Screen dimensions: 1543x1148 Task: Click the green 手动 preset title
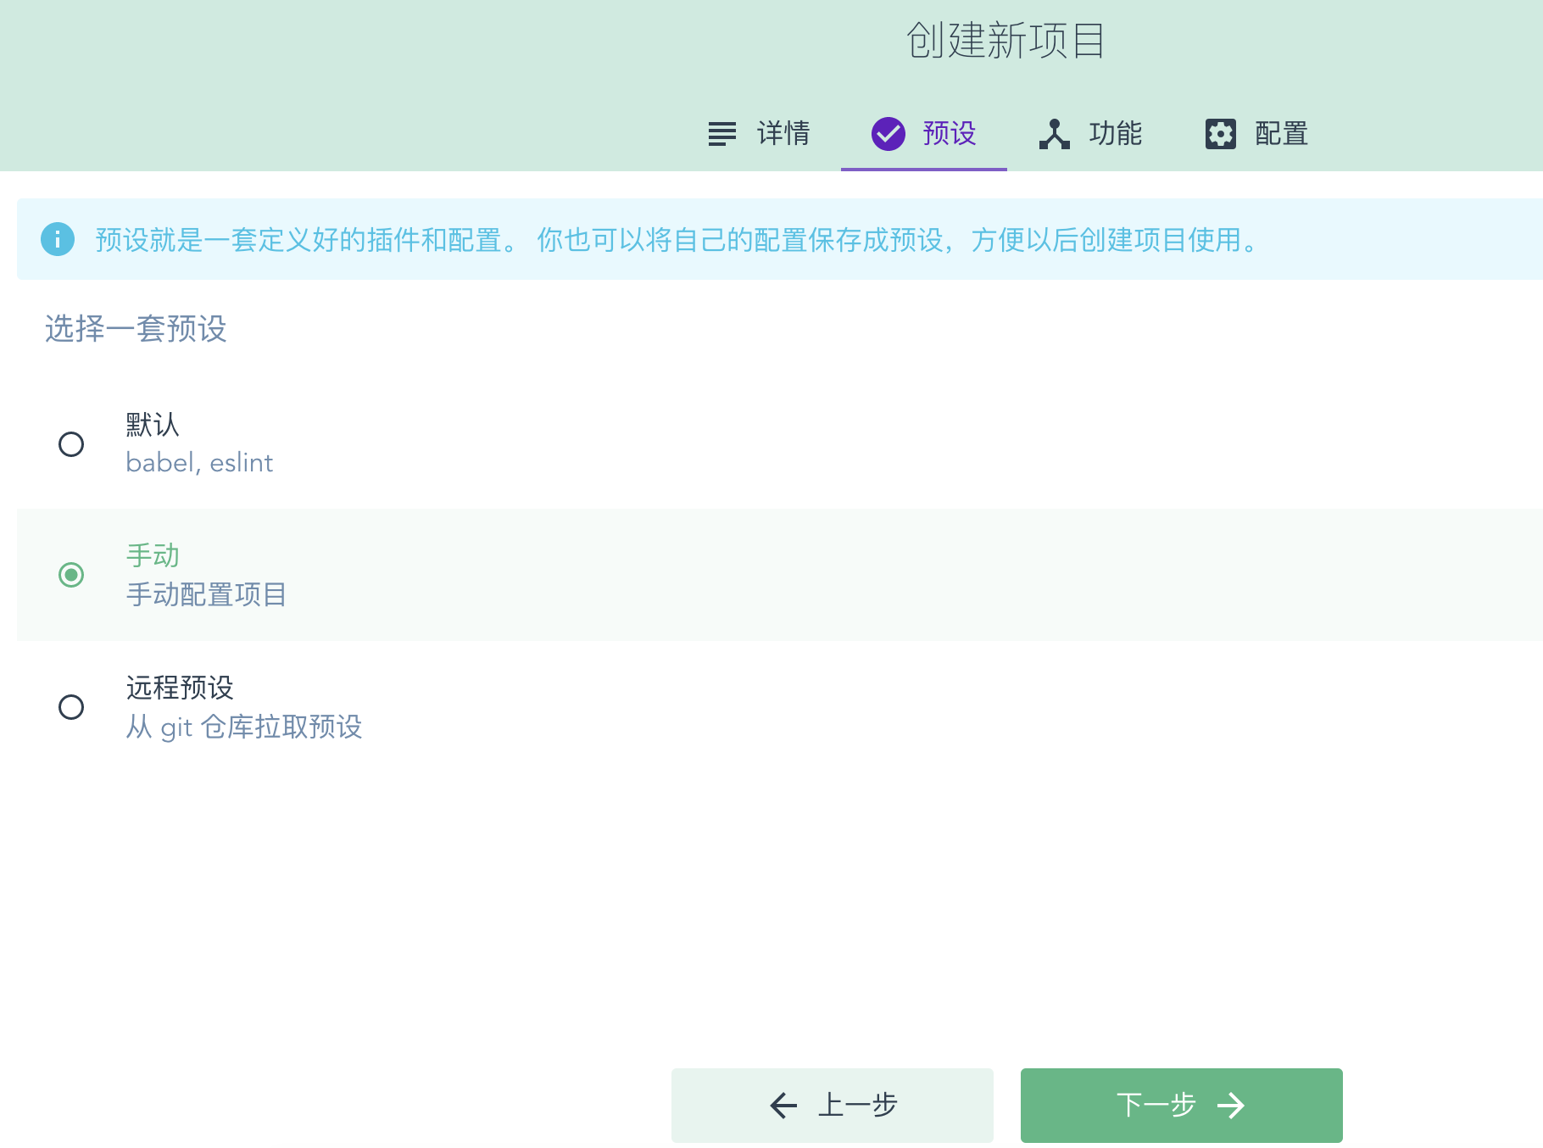pyautogui.click(x=153, y=555)
